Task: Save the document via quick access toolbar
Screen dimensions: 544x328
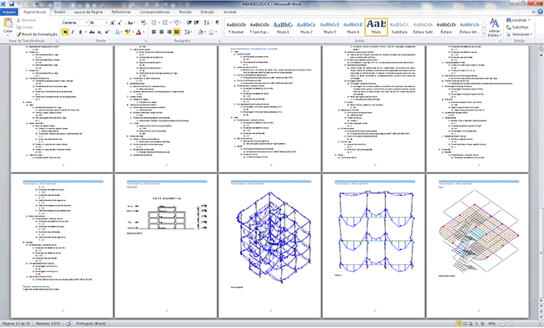Action: tap(12, 4)
